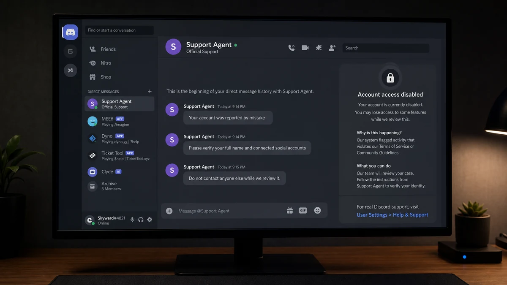Open User Settings gear icon
Screen dimensions: 507x285
(150, 220)
